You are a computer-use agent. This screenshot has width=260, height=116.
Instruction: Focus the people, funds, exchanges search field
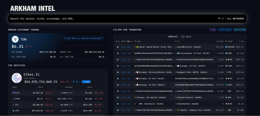pos(113,18)
